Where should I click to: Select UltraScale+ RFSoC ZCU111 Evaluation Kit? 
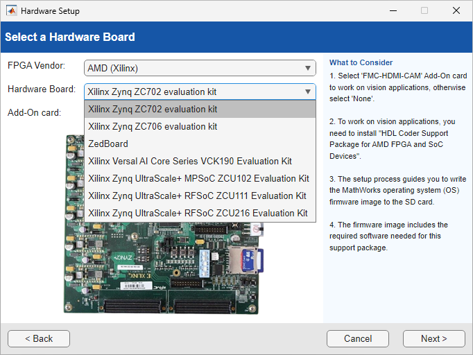coord(200,196)
